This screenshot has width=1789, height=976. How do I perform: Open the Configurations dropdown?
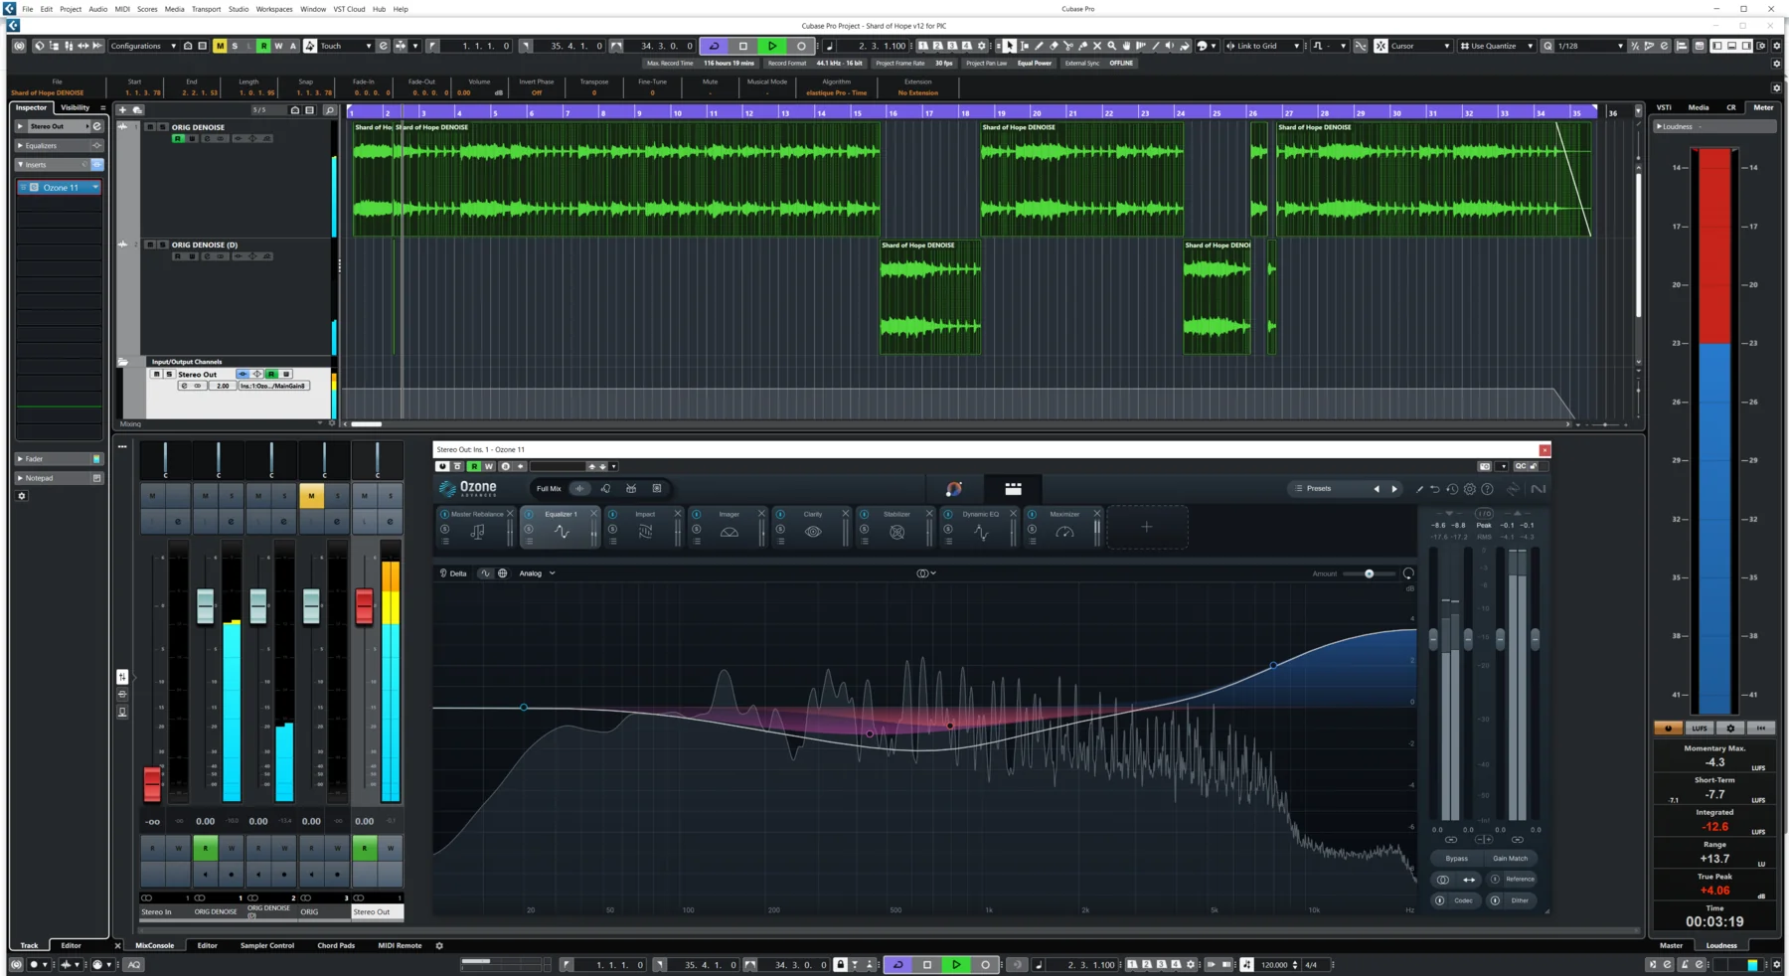[x=143, y=46]
